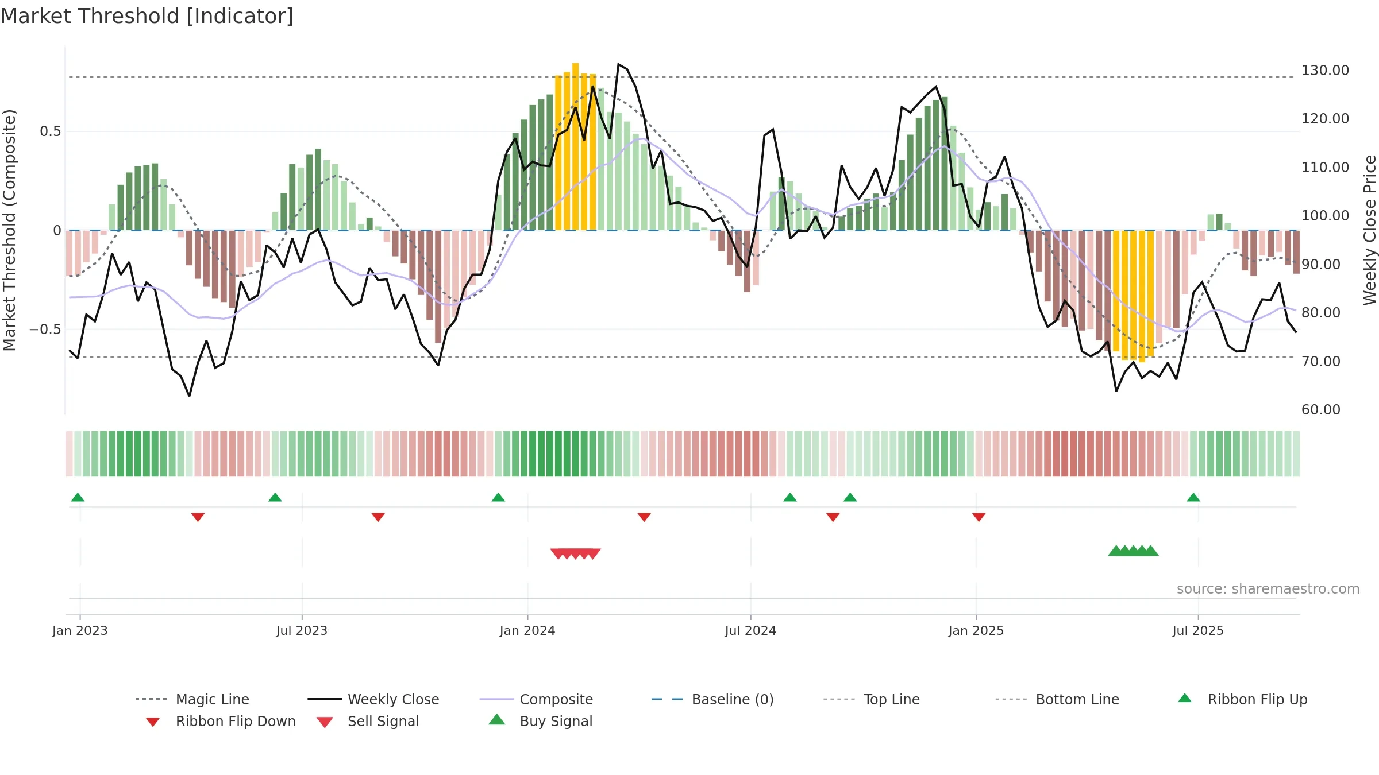Click the source: sharemaestro.com text

pyautogui.click(x=1268, y=589)
